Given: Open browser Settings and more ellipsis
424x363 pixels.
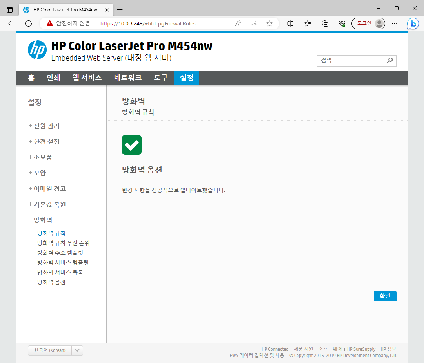Looking at the screenshot, I should 395,23.
